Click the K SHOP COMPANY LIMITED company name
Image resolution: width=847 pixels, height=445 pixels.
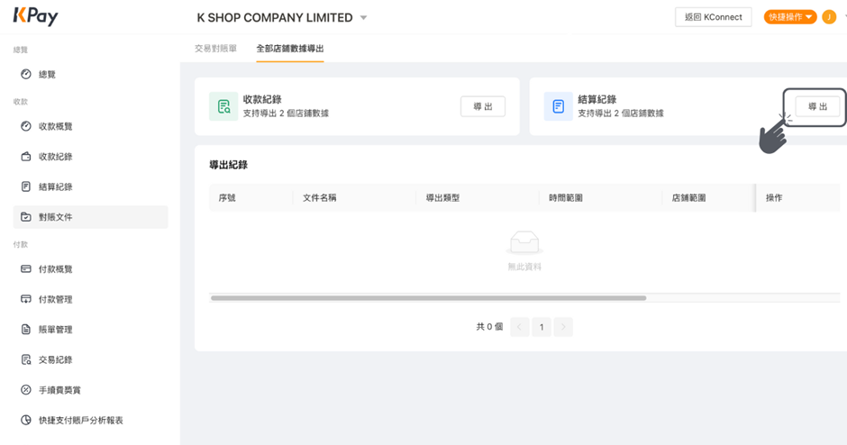pos(275,18)
